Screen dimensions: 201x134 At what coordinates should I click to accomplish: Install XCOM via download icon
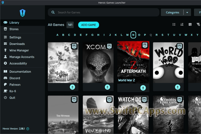(x=107, y=87)
